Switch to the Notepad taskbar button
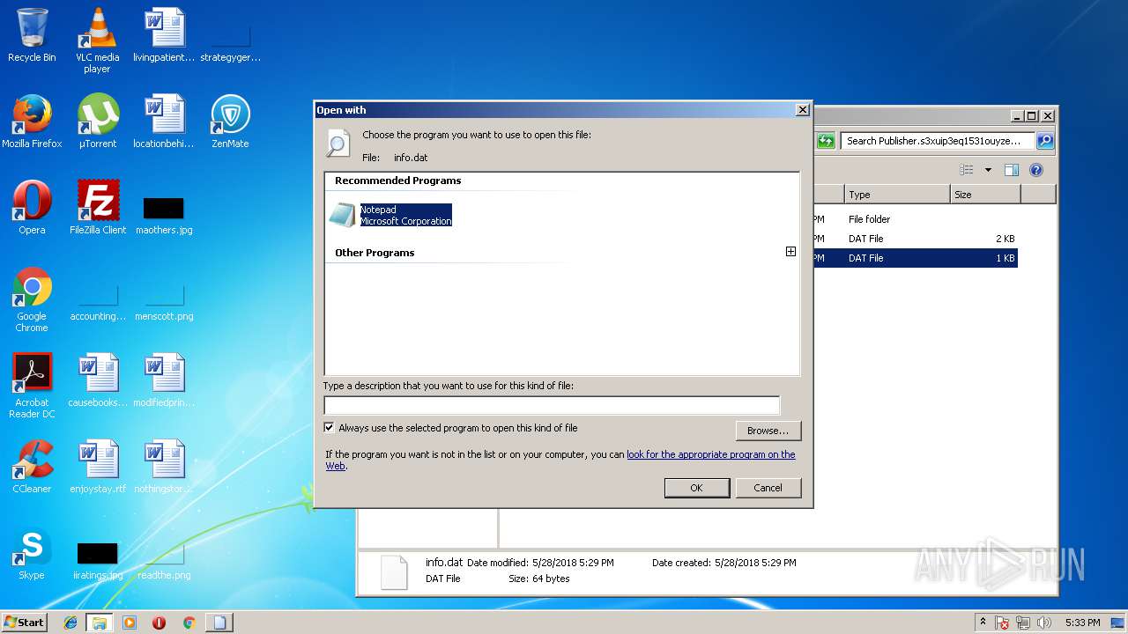Viewport: 1128px width, 634px height. (219, 623)
